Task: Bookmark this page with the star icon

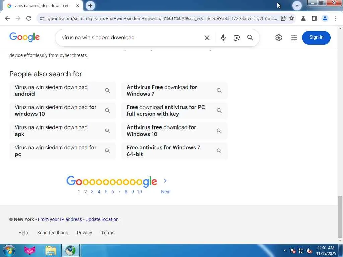Action: coord(291,18)
